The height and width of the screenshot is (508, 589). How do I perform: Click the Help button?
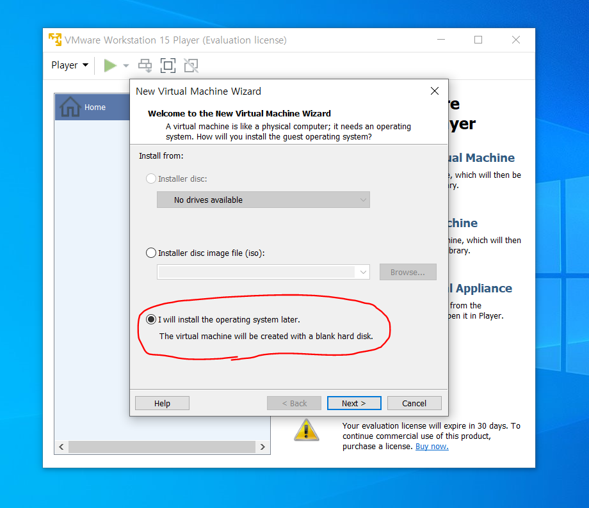(x=162, y=403)
